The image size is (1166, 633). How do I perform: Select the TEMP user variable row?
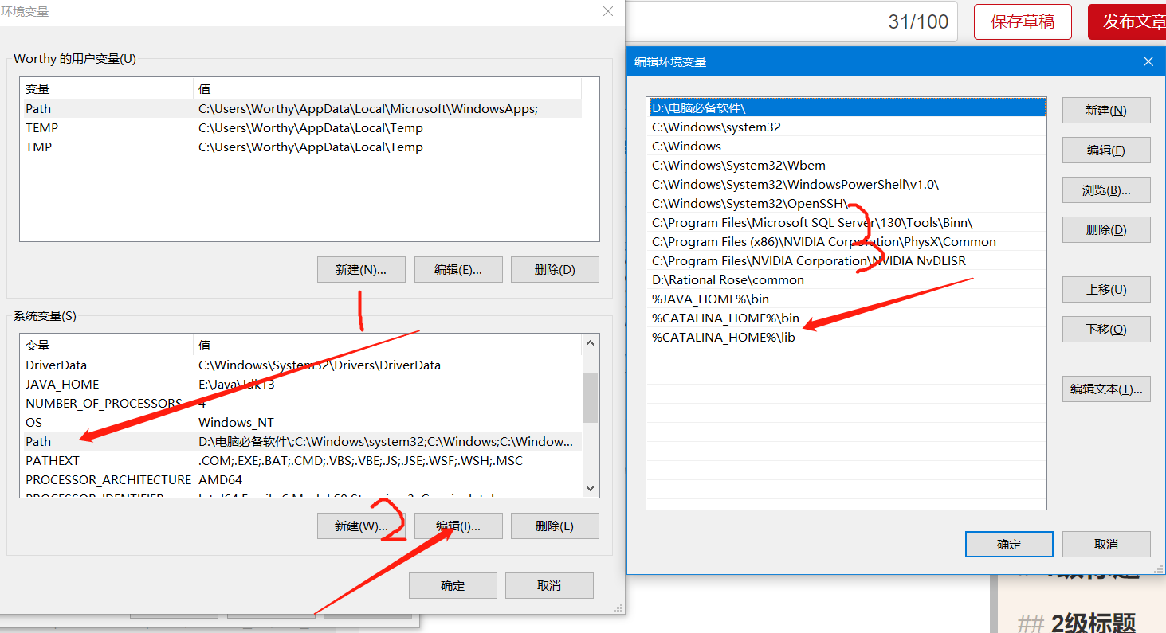pos(301,128)
